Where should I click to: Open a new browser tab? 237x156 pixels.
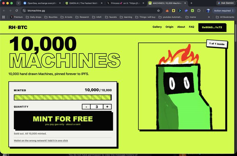191,3
